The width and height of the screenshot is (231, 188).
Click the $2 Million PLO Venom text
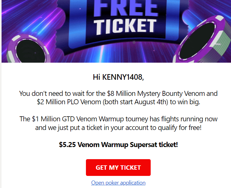tap(69, 102)
